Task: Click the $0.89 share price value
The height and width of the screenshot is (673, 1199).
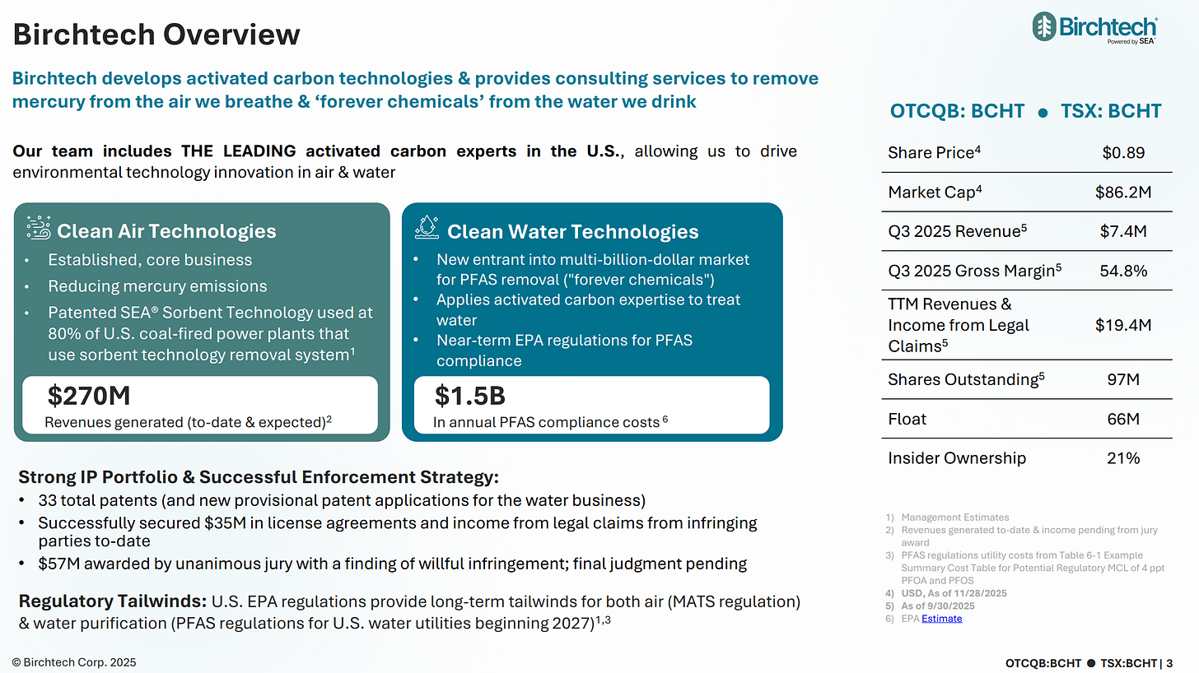Action: 1123,152
